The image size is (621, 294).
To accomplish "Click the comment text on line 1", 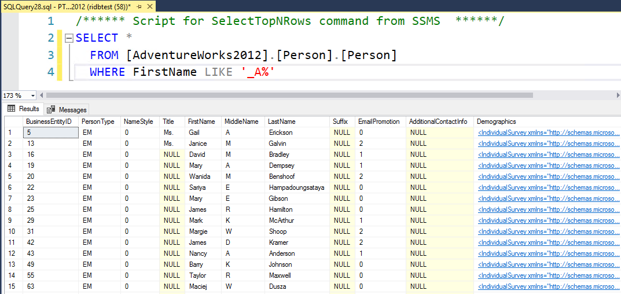I will pyautogui.click(x=290, y=21).
